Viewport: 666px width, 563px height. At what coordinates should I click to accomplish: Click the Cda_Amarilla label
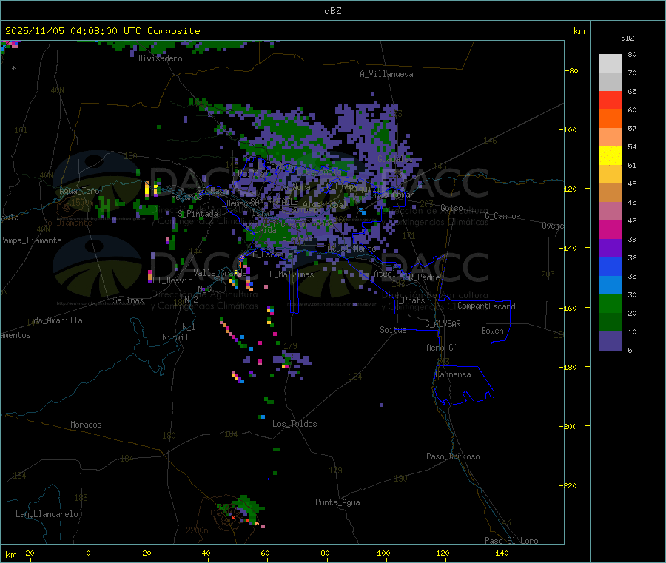[55, 320]
